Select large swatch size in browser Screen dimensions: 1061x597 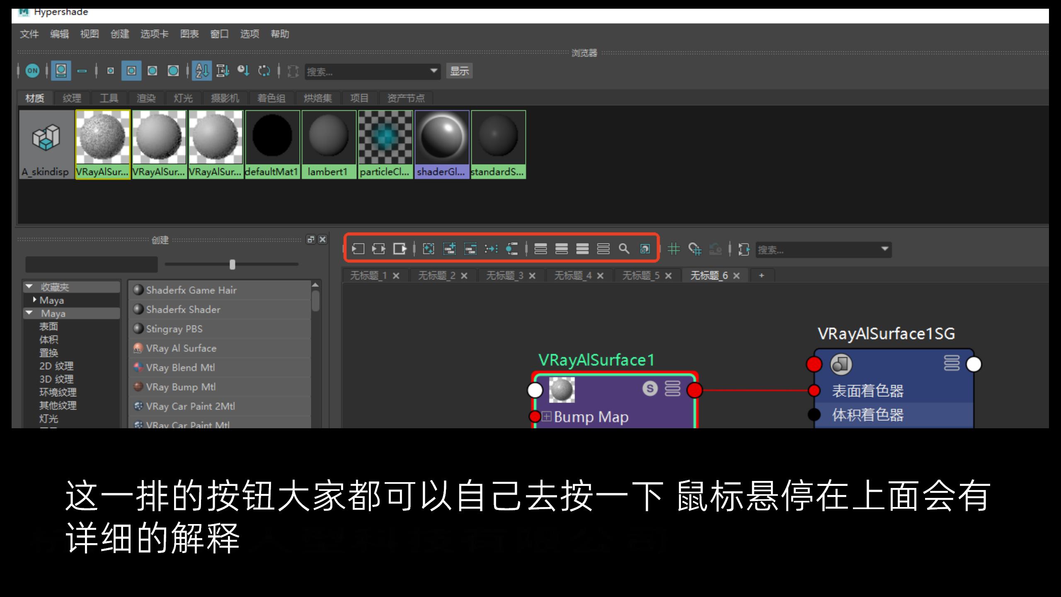click(153, 71)
